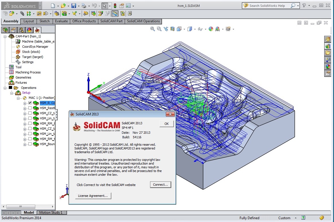This screenshot has height=222, width=334.
Task: Click Zoom to Fit magnifier icon
Action: pos(153,29)
